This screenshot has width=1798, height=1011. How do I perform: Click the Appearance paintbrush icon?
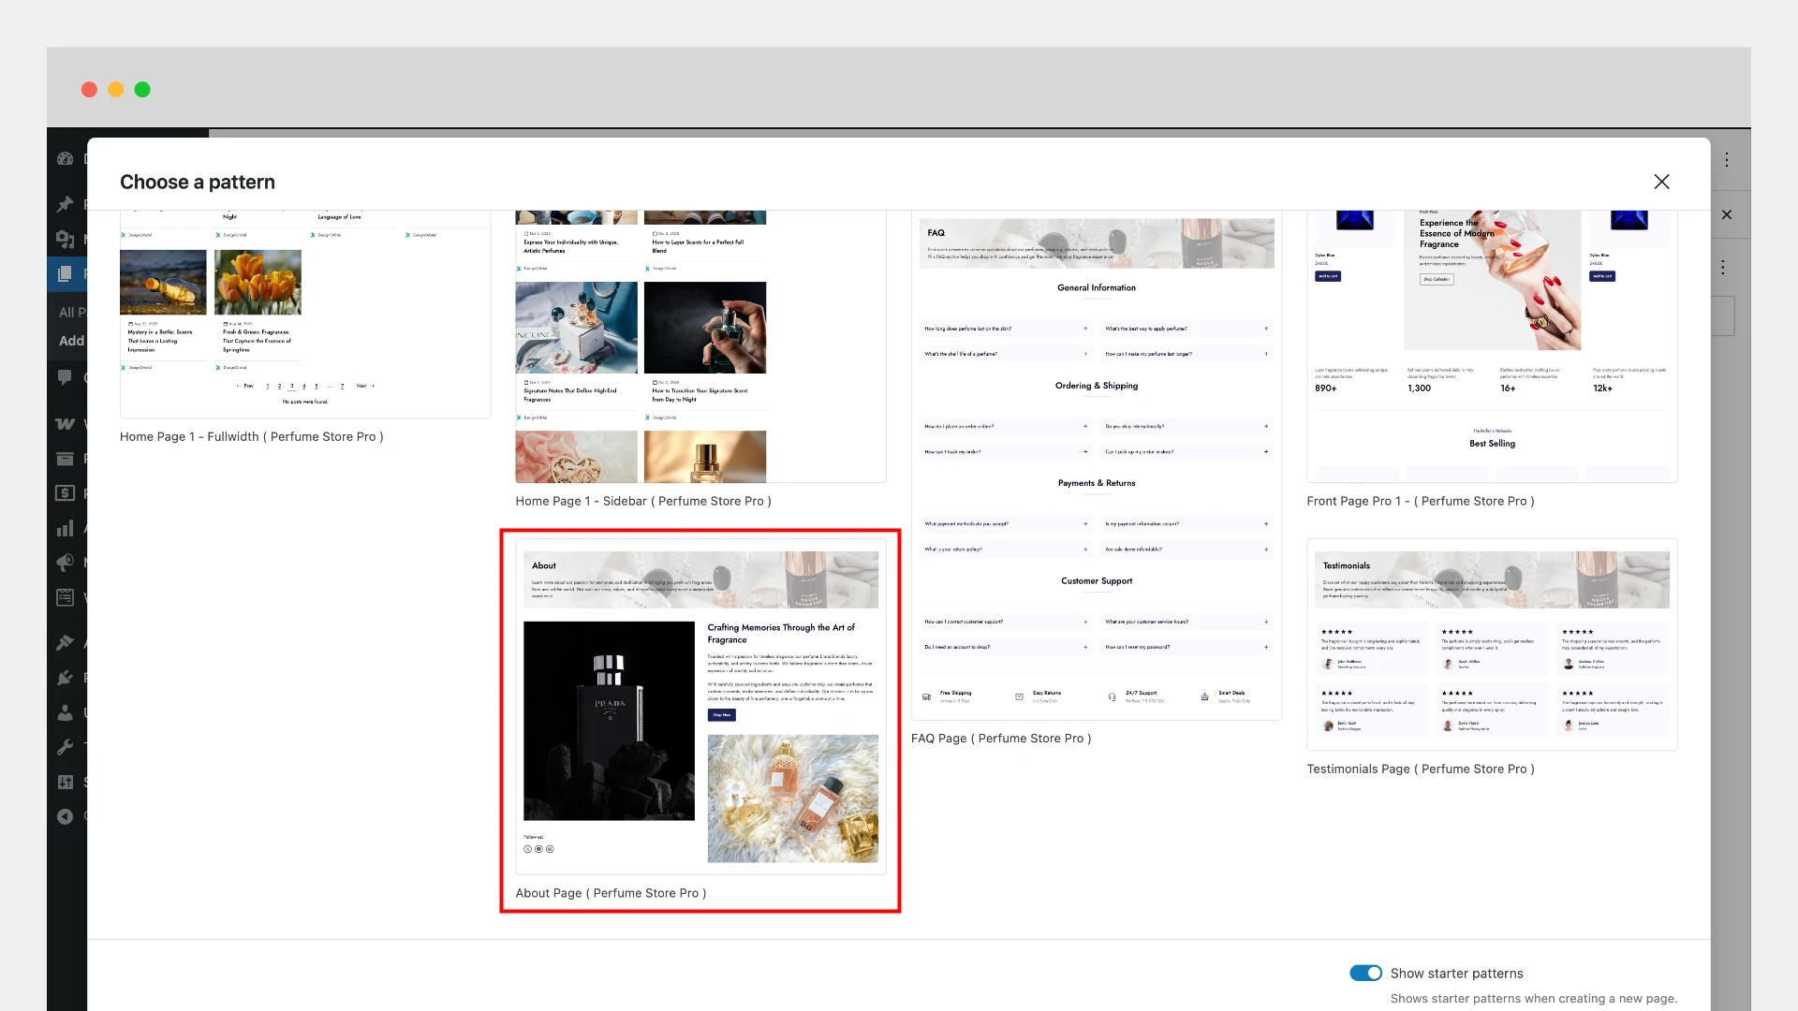[x=65, y=642]
